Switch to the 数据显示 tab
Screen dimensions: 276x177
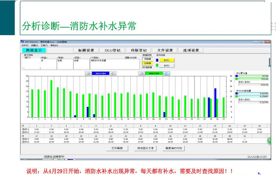pyautogui.click(x=34, y=50)
